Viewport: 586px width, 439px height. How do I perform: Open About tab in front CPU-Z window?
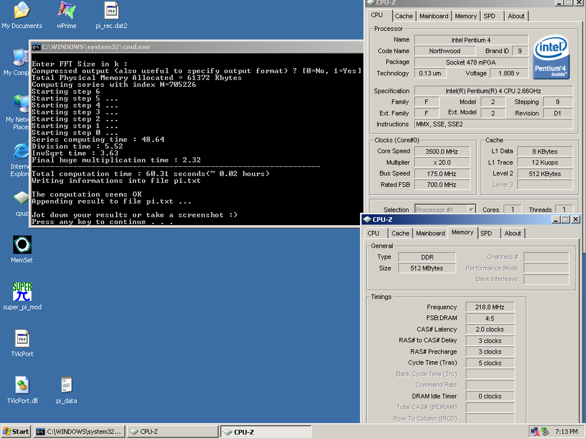point(512,233)
